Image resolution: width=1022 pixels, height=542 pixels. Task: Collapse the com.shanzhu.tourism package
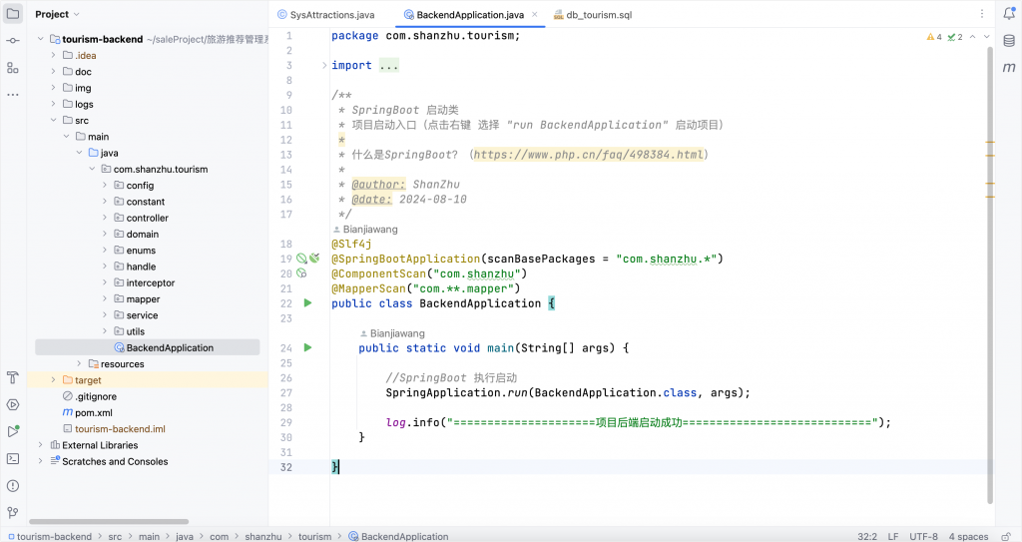click(x=92, y=170)
